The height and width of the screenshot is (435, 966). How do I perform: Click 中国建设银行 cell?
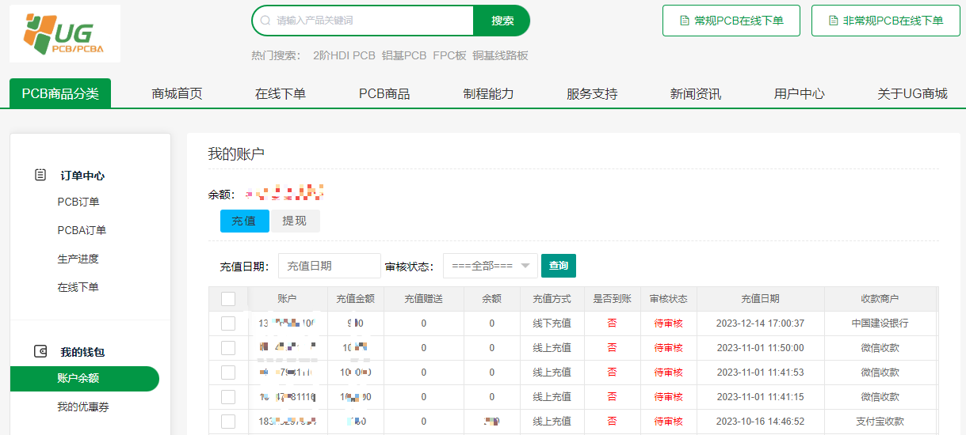tap(880, 323)
